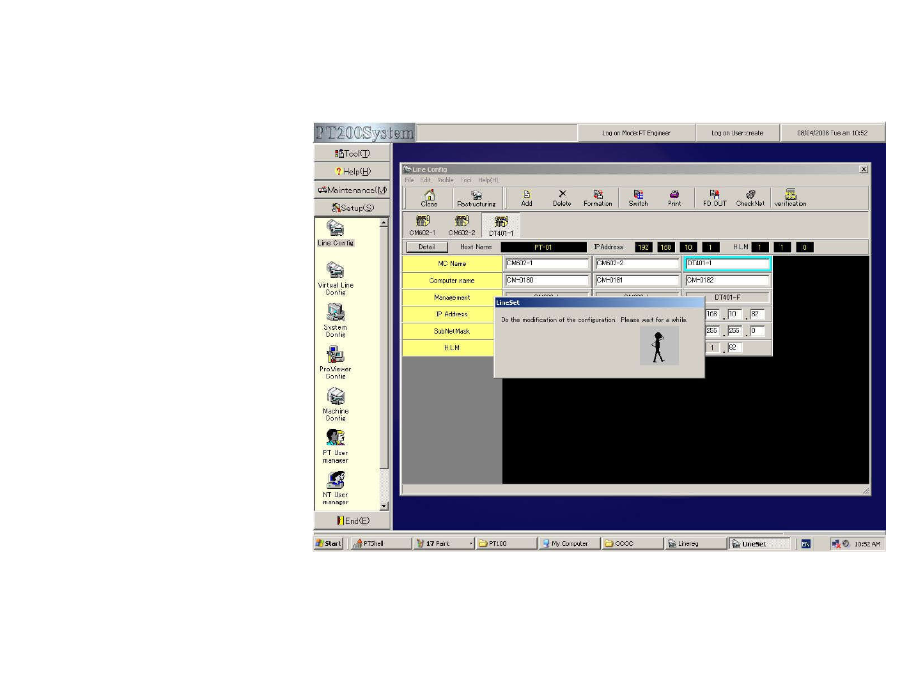This screenshot has width=916, height=687.
Task: Click sidebar scrollbar down arrow
Action: point(384,506)
